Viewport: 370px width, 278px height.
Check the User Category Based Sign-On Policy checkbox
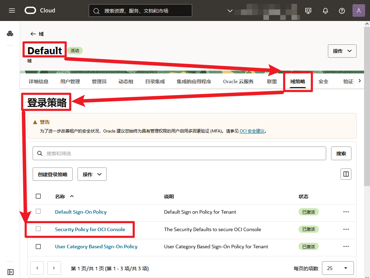coord(38,247)
